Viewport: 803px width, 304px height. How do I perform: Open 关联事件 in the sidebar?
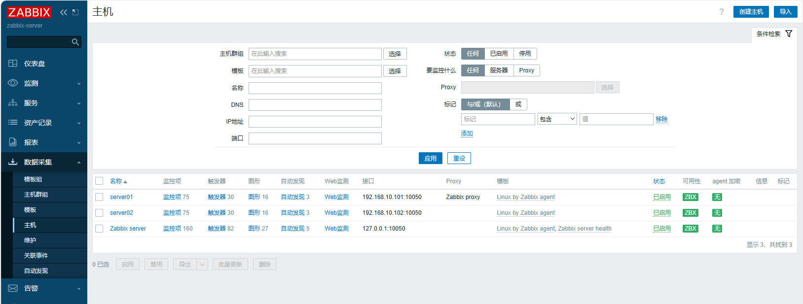point(36,256)
